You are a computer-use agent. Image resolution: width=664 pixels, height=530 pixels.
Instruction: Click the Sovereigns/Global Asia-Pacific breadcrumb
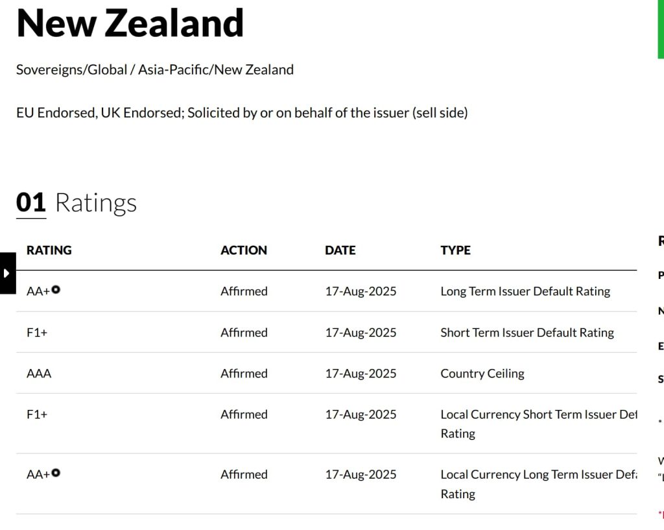pyautogui.click(x=155, y=70)
